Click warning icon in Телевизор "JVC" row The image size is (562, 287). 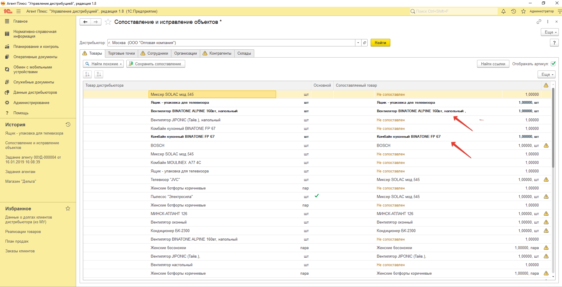(546, 179)
